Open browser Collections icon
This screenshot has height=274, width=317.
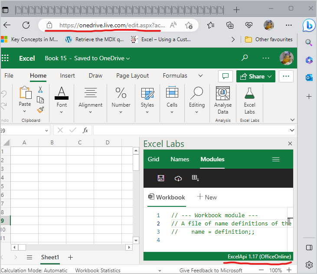click(x=230, y=25)
